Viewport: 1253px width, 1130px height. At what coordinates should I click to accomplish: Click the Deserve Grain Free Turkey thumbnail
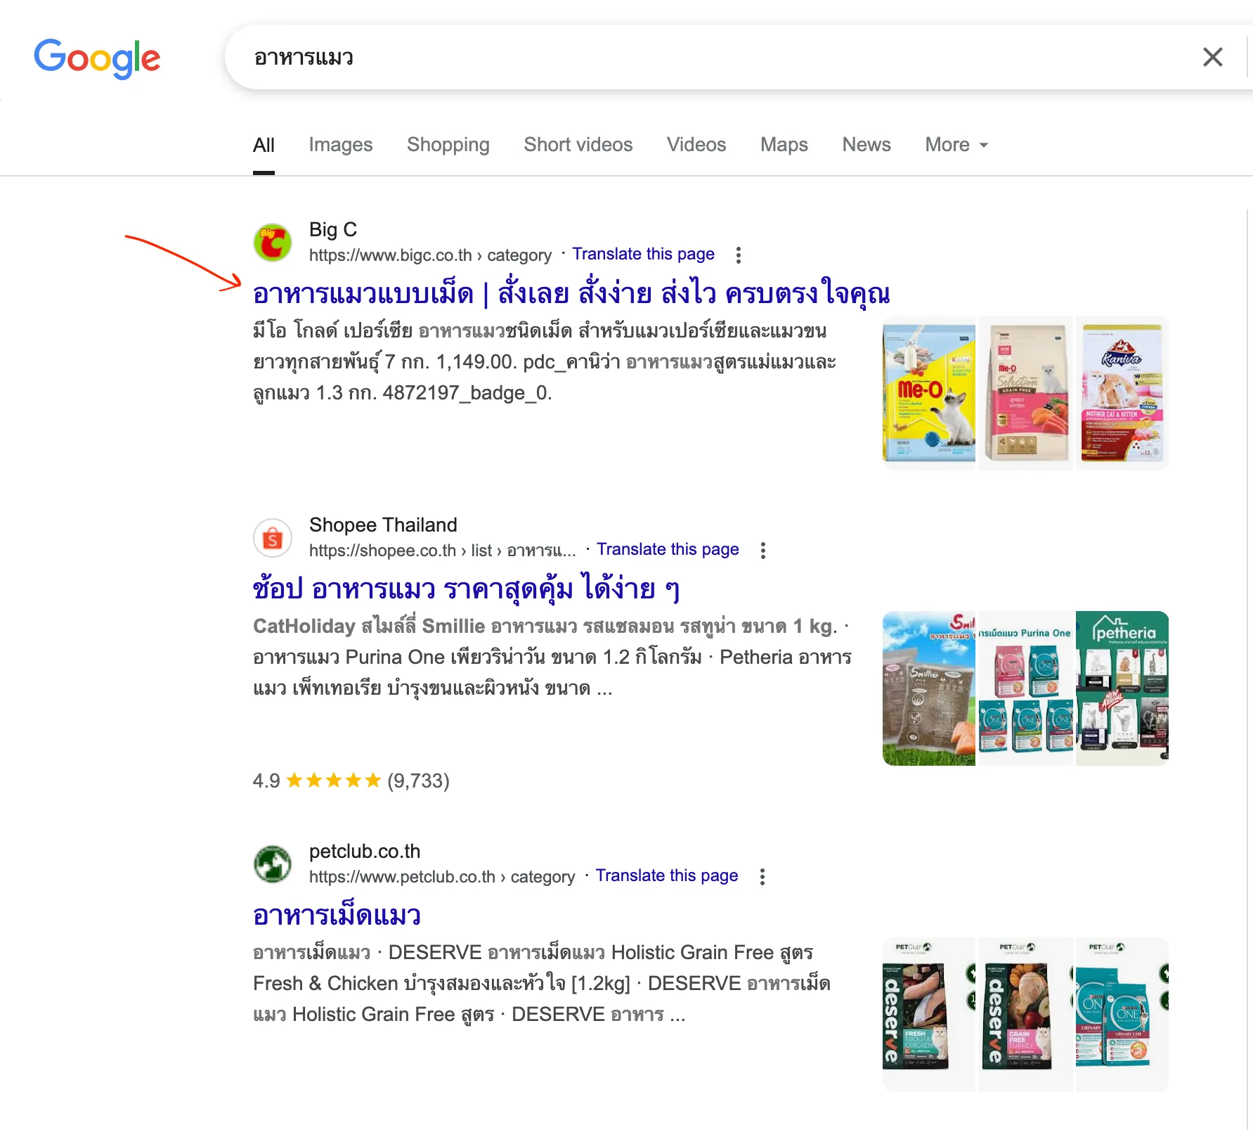click(1026, 1014)
